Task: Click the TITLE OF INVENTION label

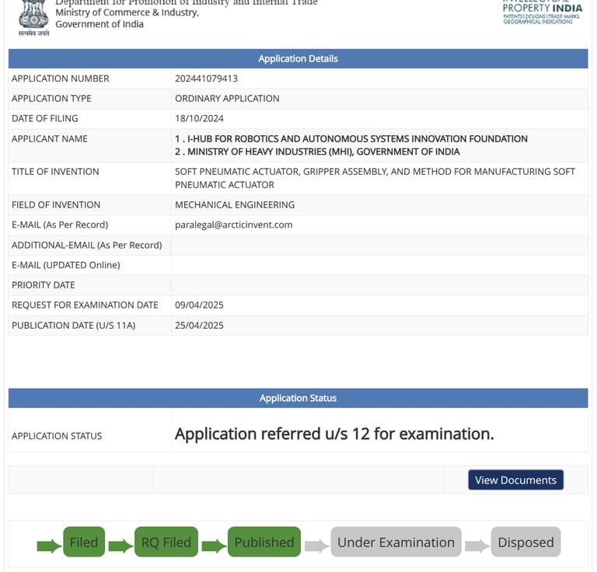Action: 55,172
